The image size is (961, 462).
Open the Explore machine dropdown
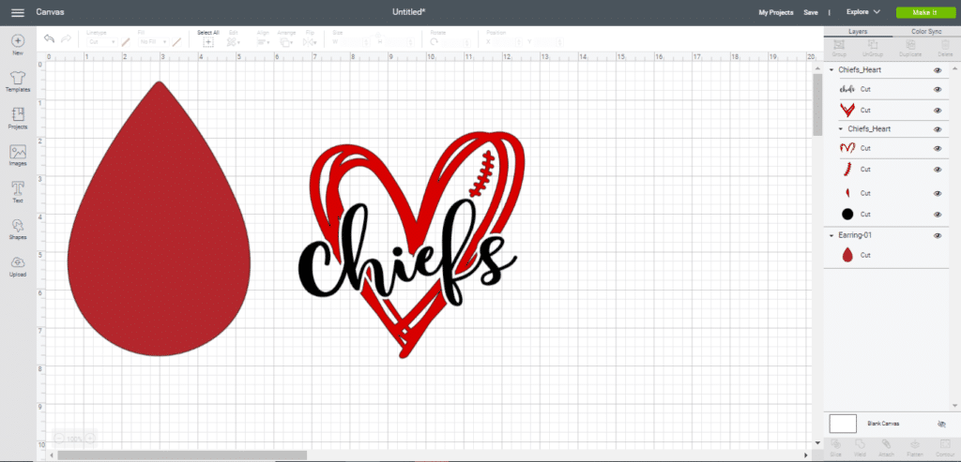point(863,11)
